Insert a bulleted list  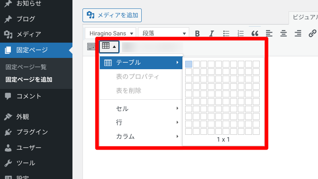point(226,33)
